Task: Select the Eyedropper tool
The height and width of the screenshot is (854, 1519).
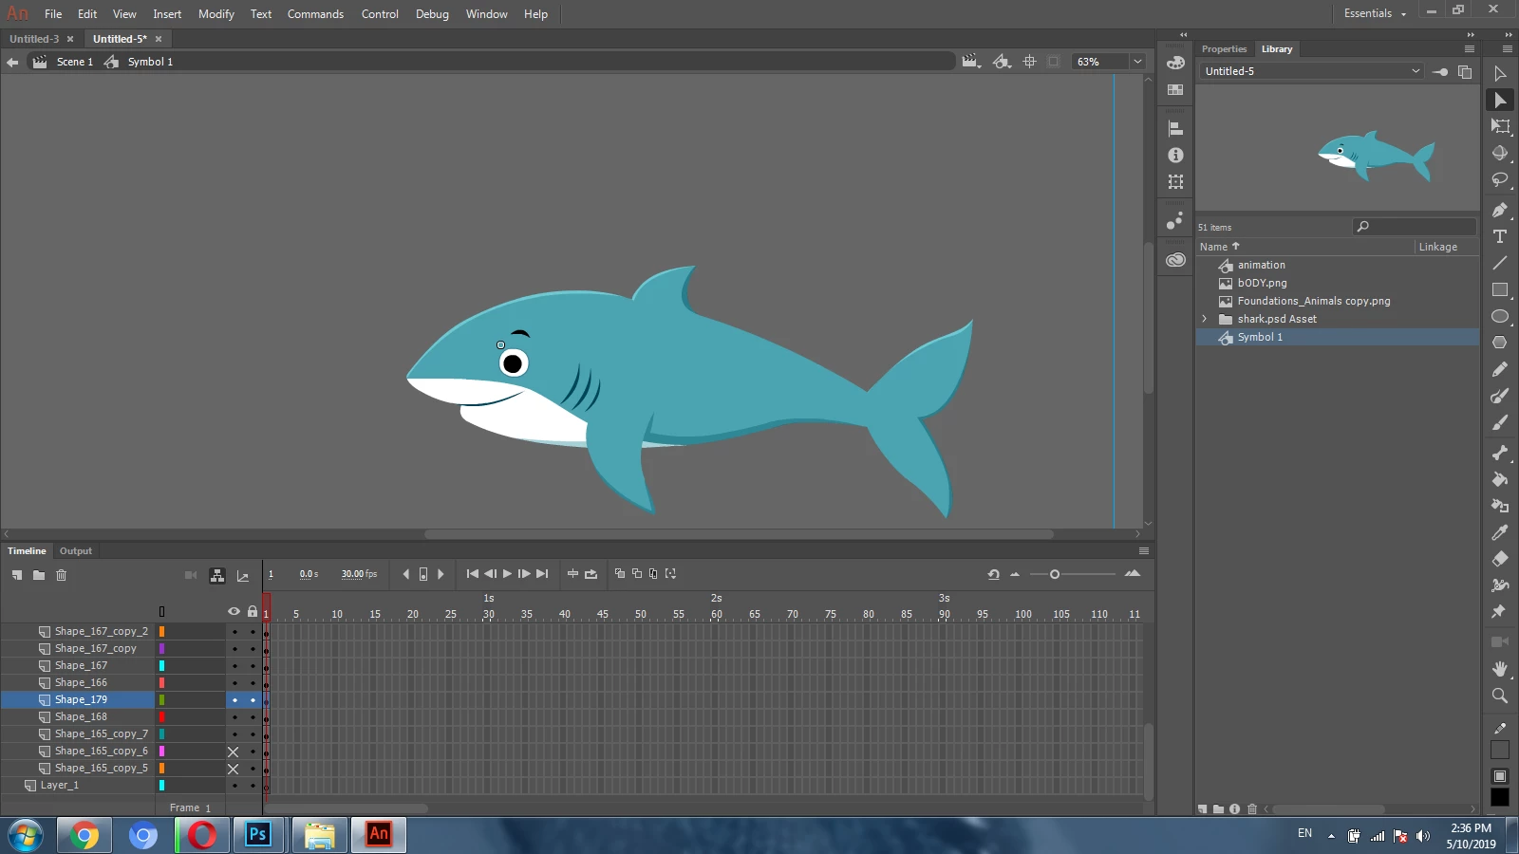Action: pos(1500,532)
